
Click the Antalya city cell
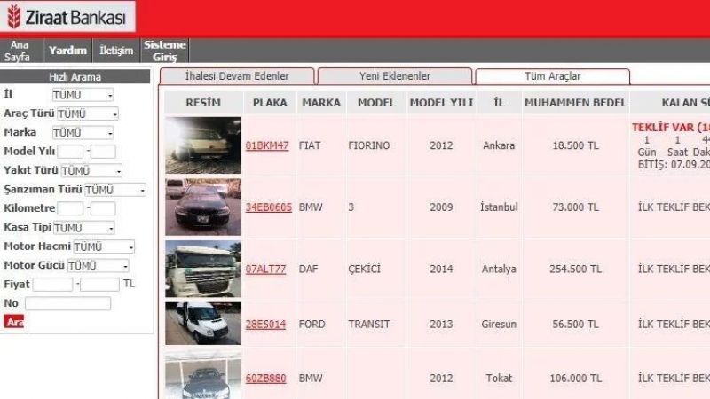click(x=499, y=270)
